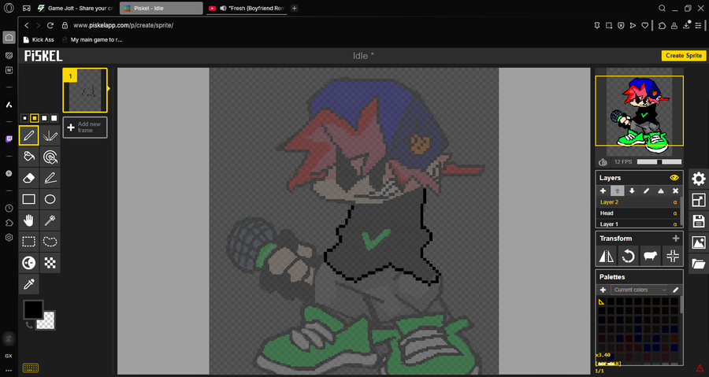Select the Shape selection magic wand tool

50,220
